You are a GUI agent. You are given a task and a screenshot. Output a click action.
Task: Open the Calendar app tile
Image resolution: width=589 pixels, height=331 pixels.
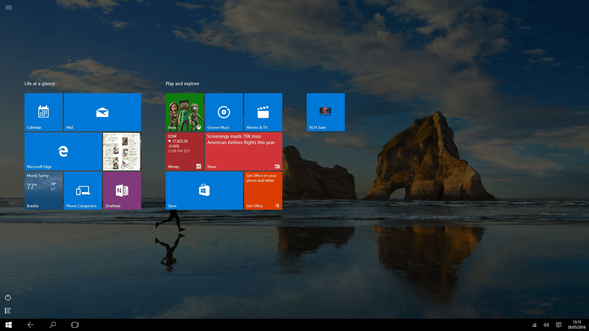43,112
